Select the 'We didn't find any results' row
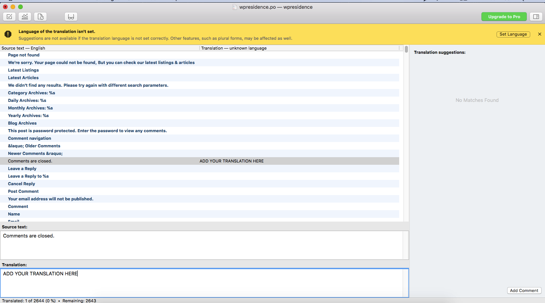 pyautogui.click(x=200, y=85)
